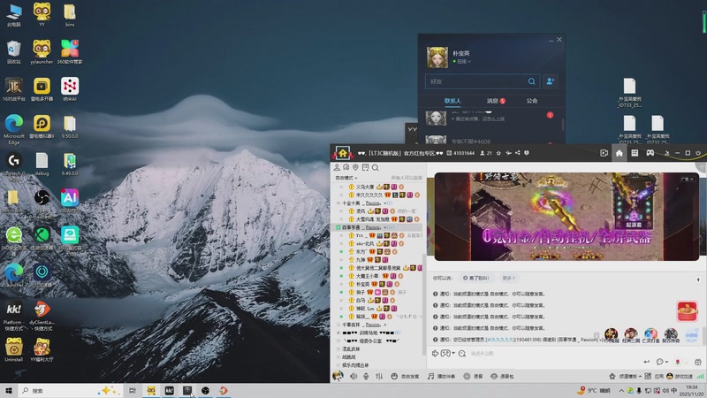Collapse the 十全十美 channel group
The width and height of the screenshot is (707, 398).
click(x=338, y=203)
